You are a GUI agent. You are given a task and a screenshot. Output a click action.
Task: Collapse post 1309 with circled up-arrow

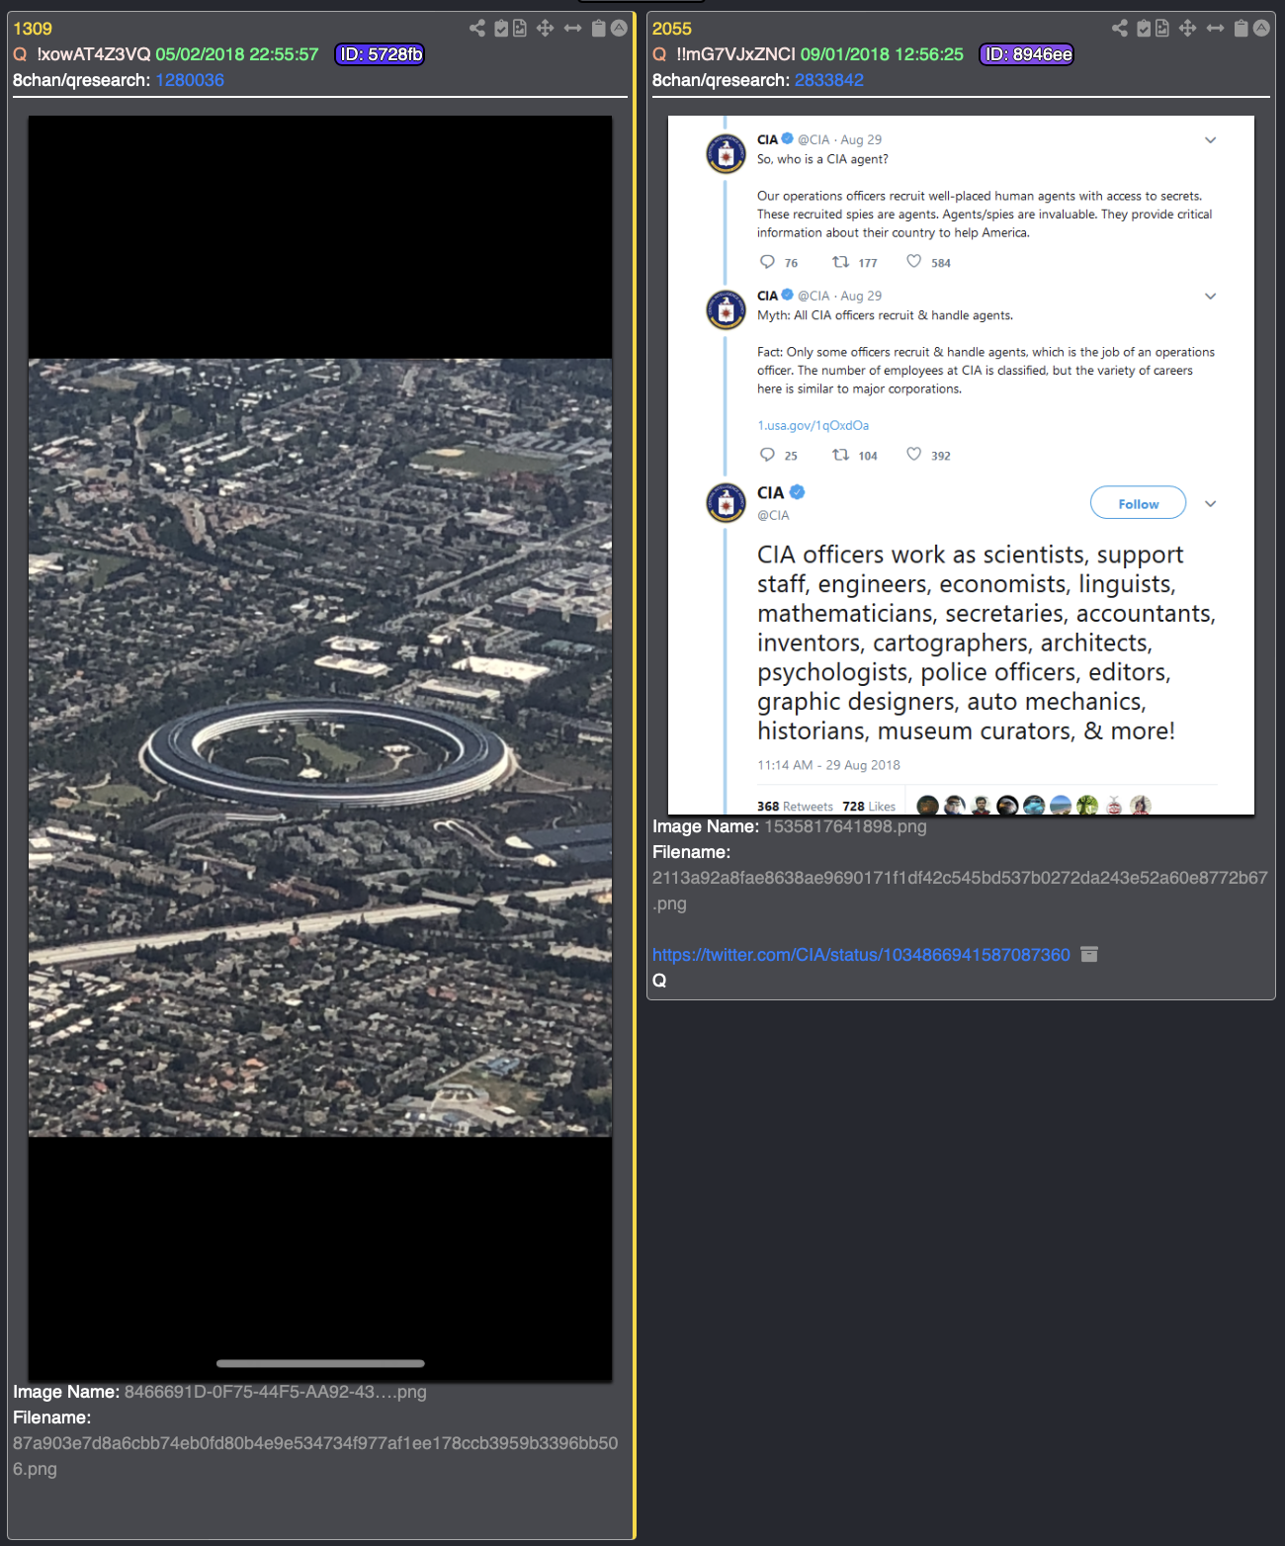coord(619,28)
